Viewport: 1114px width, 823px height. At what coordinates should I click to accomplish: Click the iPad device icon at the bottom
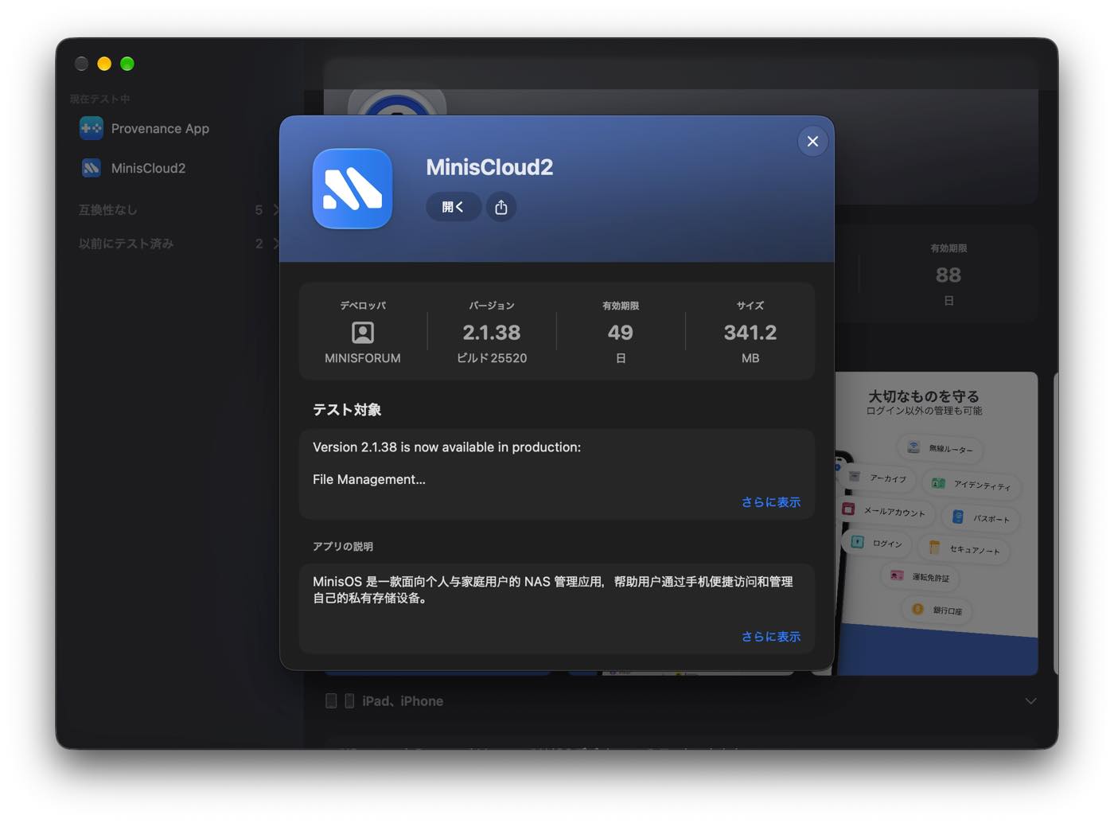pos(331,701)
